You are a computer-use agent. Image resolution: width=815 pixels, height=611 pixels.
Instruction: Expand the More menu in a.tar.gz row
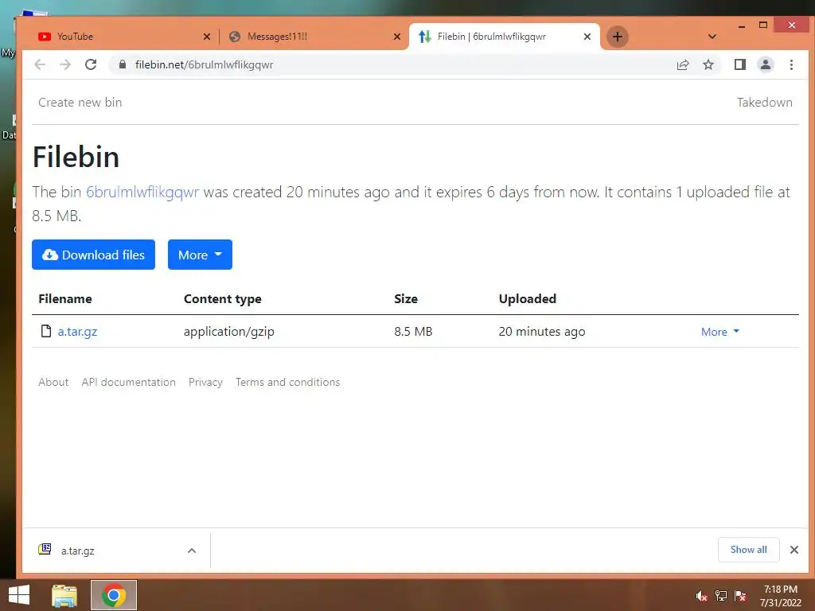[719, 332]
